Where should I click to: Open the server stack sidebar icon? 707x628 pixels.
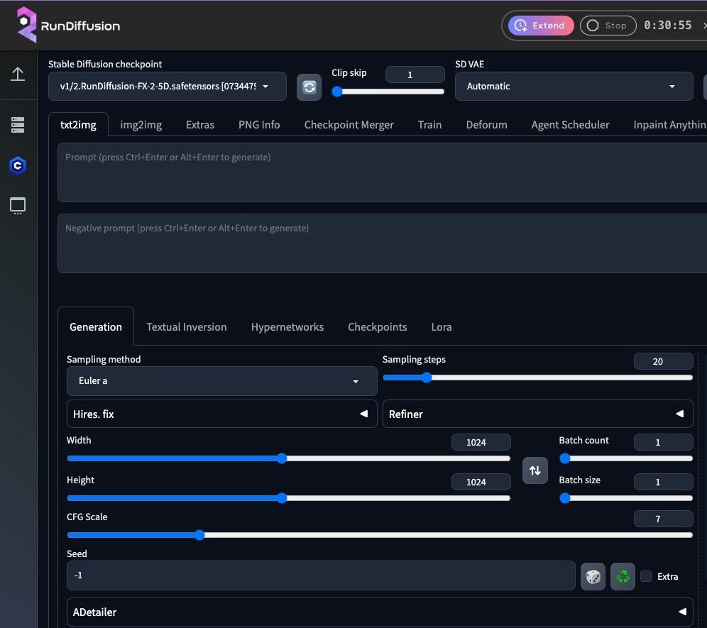[x=18, y=126]
